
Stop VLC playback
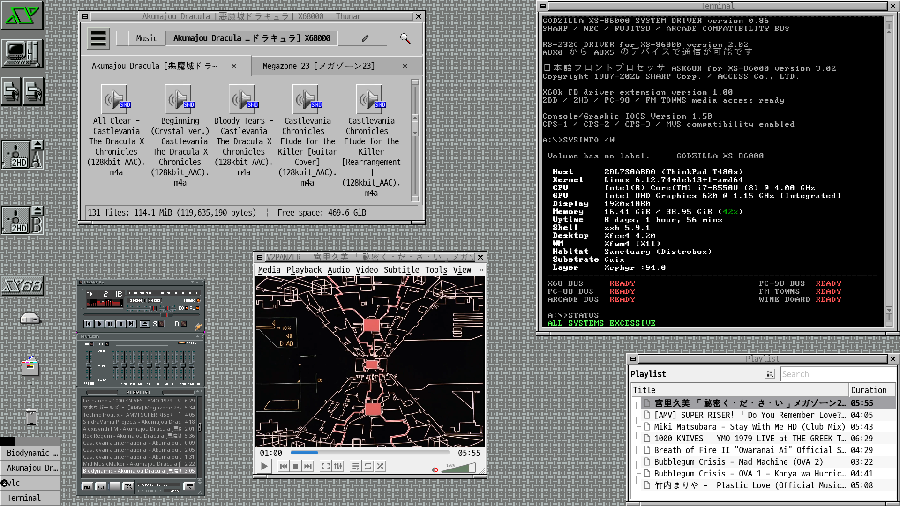click(x=296, y=466)
